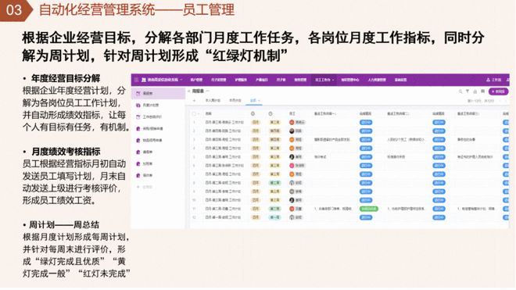Click the employee column header
The image size is (516, 290).
click(292, 113)
